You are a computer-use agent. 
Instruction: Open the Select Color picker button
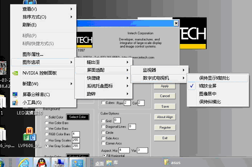pyautogui.click(x=77, y=117)
